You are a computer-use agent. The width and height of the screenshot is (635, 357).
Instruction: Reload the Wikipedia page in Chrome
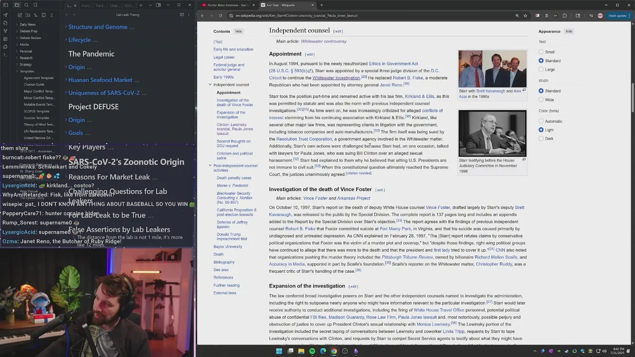tap(220, 15)
